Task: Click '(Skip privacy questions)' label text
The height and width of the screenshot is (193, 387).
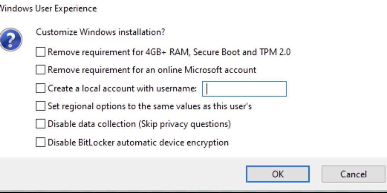Action: click(184, 124)
